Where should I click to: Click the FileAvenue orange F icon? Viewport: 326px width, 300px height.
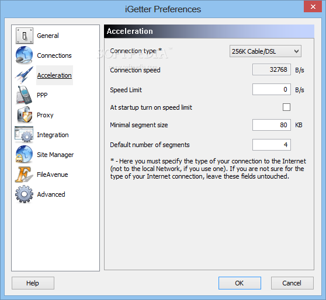[x=24, y=174]
